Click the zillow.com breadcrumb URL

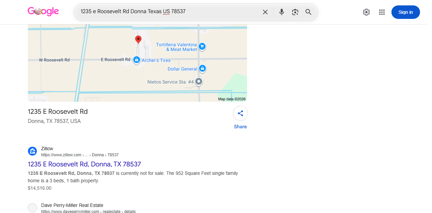click(80, 155)
